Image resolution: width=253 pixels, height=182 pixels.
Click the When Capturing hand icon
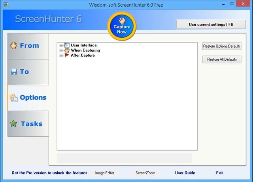(x=67, y=50)
